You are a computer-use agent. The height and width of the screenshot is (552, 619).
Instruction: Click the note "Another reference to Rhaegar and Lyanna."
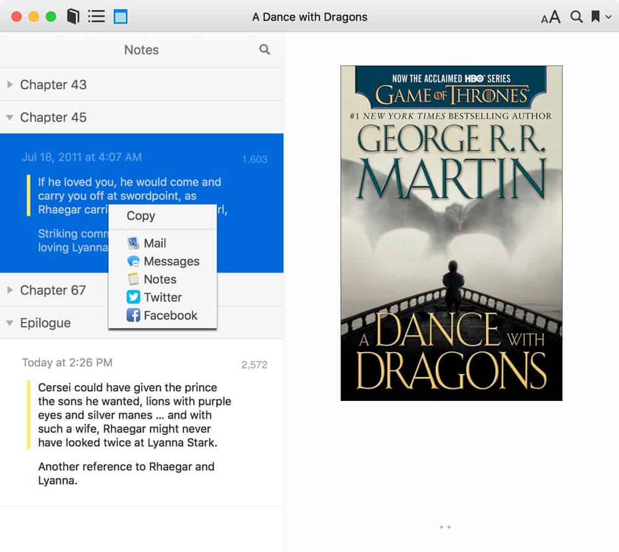coord(126,473)
